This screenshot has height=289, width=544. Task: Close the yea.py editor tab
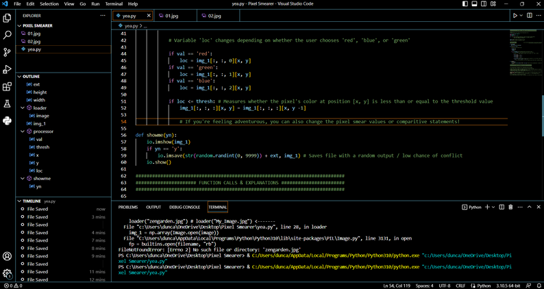(149, 16)
